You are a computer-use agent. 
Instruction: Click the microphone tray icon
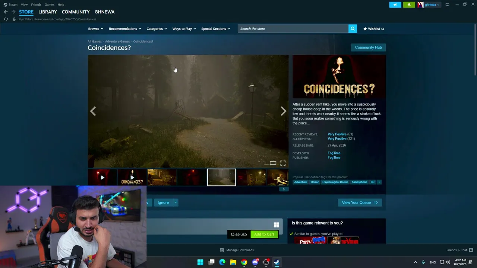click(423, 262)
